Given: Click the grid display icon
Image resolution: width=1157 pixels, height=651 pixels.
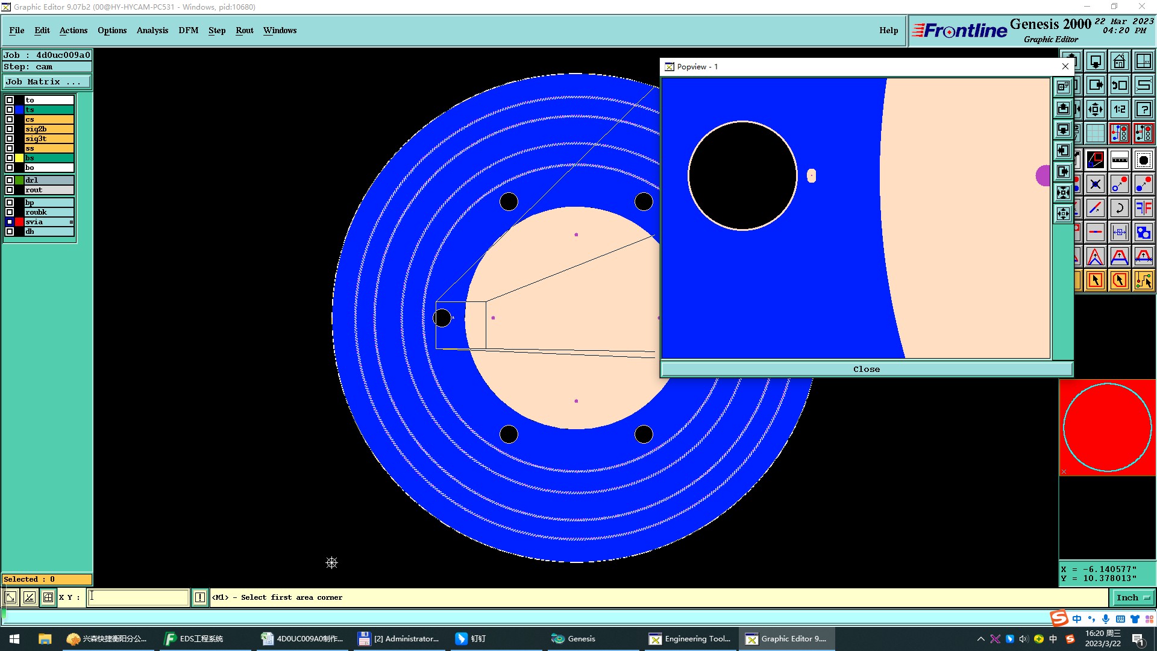Looking at the screenshot, I should [1096, 133].
